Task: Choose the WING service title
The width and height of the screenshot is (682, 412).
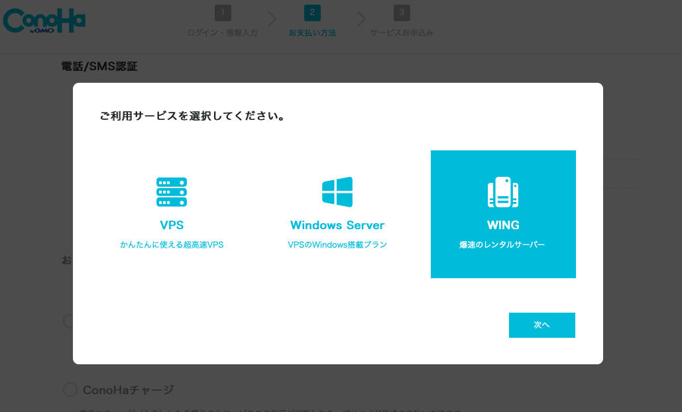Action: click(503, 225)
